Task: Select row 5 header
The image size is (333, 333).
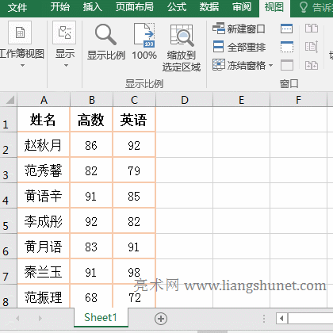Action: (x=9, y=221)
